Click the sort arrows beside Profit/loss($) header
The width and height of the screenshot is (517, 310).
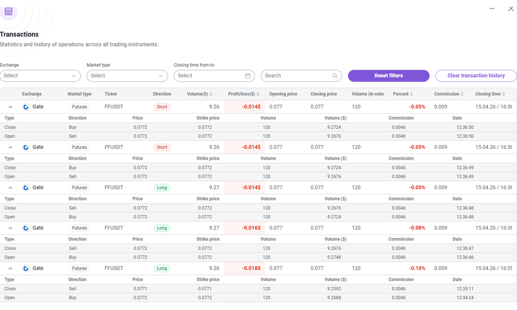(x=258, y=94)
